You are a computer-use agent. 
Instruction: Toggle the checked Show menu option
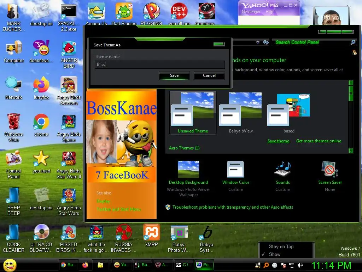(274, 254)
